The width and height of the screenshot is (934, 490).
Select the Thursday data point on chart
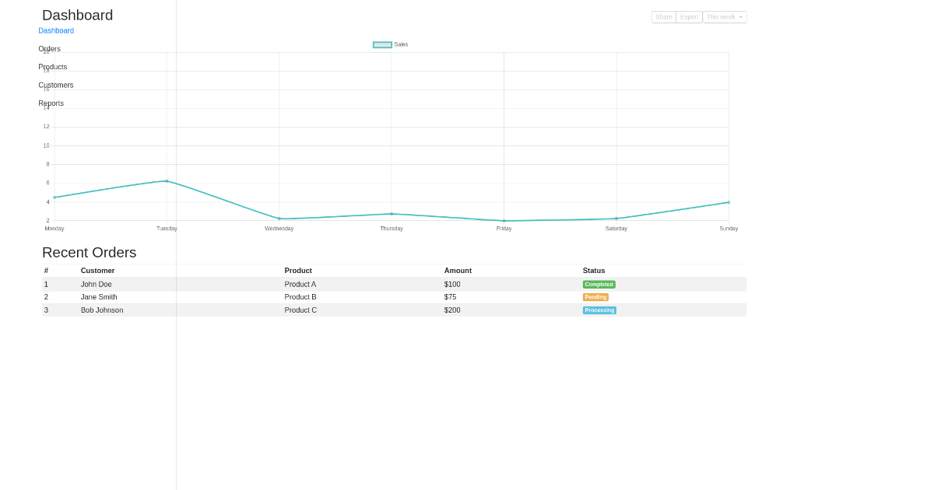(x=392, y=214)
